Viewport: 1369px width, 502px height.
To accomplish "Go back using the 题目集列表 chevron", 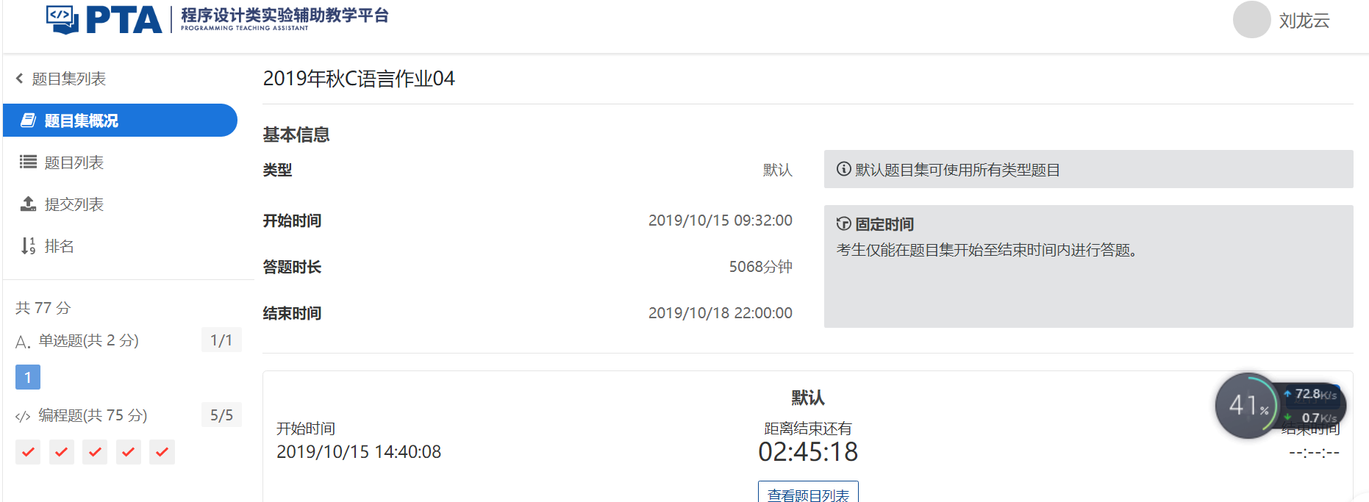I will (x=20, y=79).
